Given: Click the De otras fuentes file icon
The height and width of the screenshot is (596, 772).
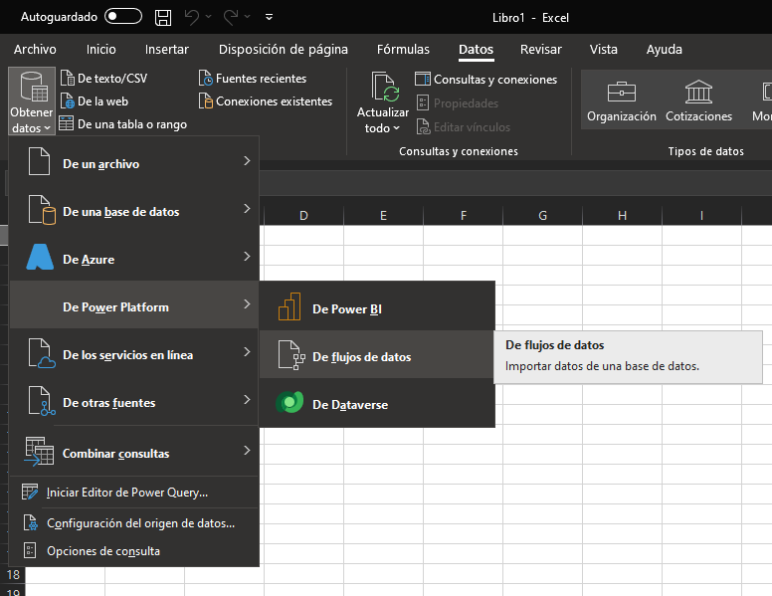Looking at the screenshot, I should [42, 401].
